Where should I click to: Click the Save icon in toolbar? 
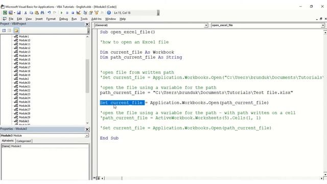(19, 13)
